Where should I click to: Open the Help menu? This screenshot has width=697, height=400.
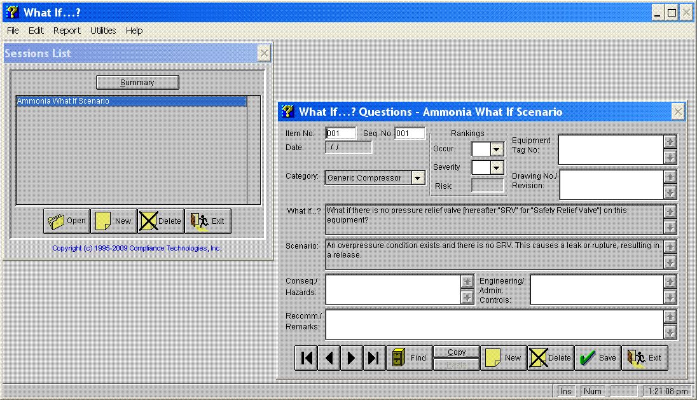point(134,31)
